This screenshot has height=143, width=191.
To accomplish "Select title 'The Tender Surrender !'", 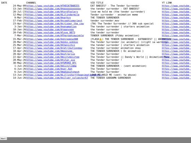I will [x=106, y=60].
